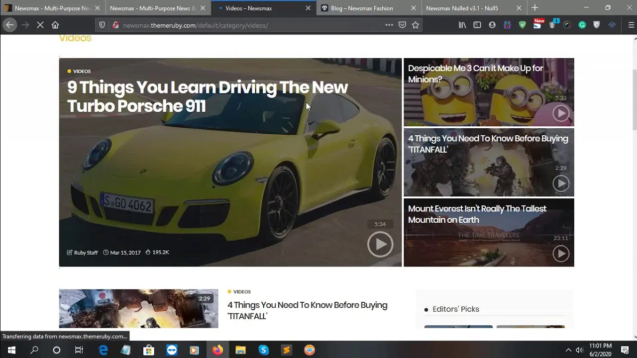The height and width of the screenshot is (358, 637).
Task: Play the Despicable Me 3 video
Action: tap(561, 113)
